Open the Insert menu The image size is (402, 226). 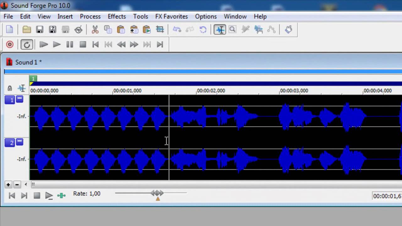coord(65,16)
